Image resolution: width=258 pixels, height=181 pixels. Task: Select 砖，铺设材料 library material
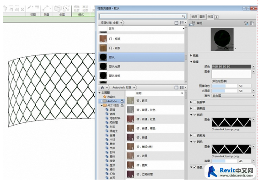pyautogui.click(x=155, y=147)
